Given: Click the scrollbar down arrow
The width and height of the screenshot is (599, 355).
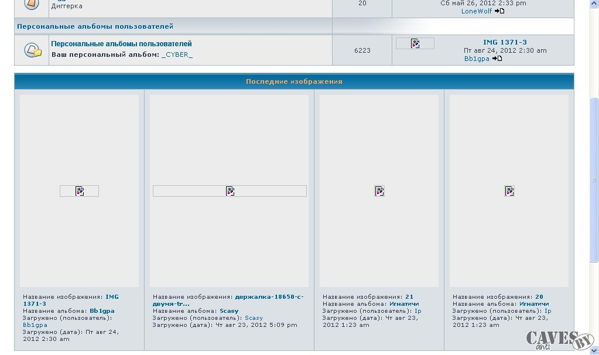Looking at the screenshot, I should 594,350.
